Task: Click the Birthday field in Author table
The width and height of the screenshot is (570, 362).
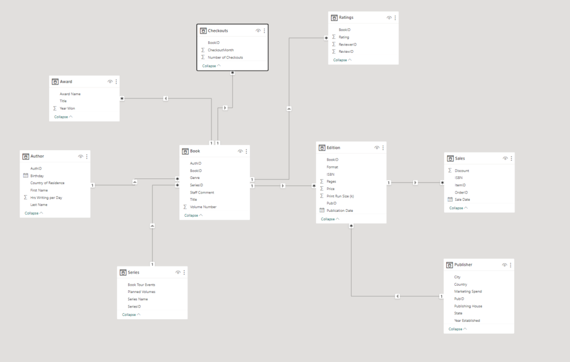Action: (37, 176)
